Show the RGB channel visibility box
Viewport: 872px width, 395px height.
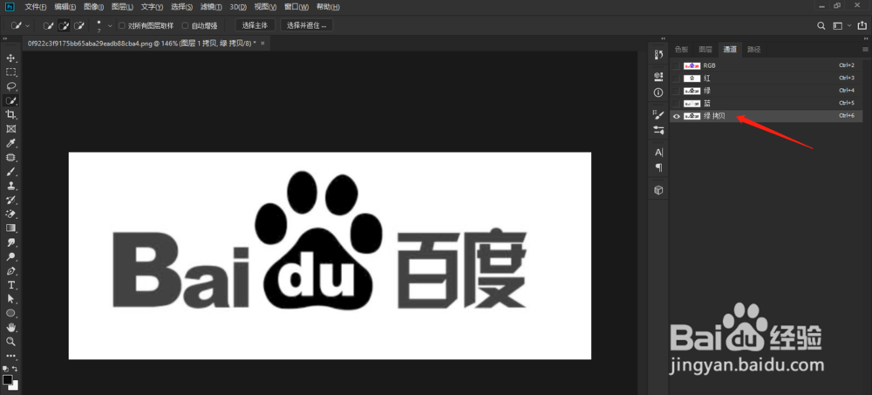click(x=677, y=65)
